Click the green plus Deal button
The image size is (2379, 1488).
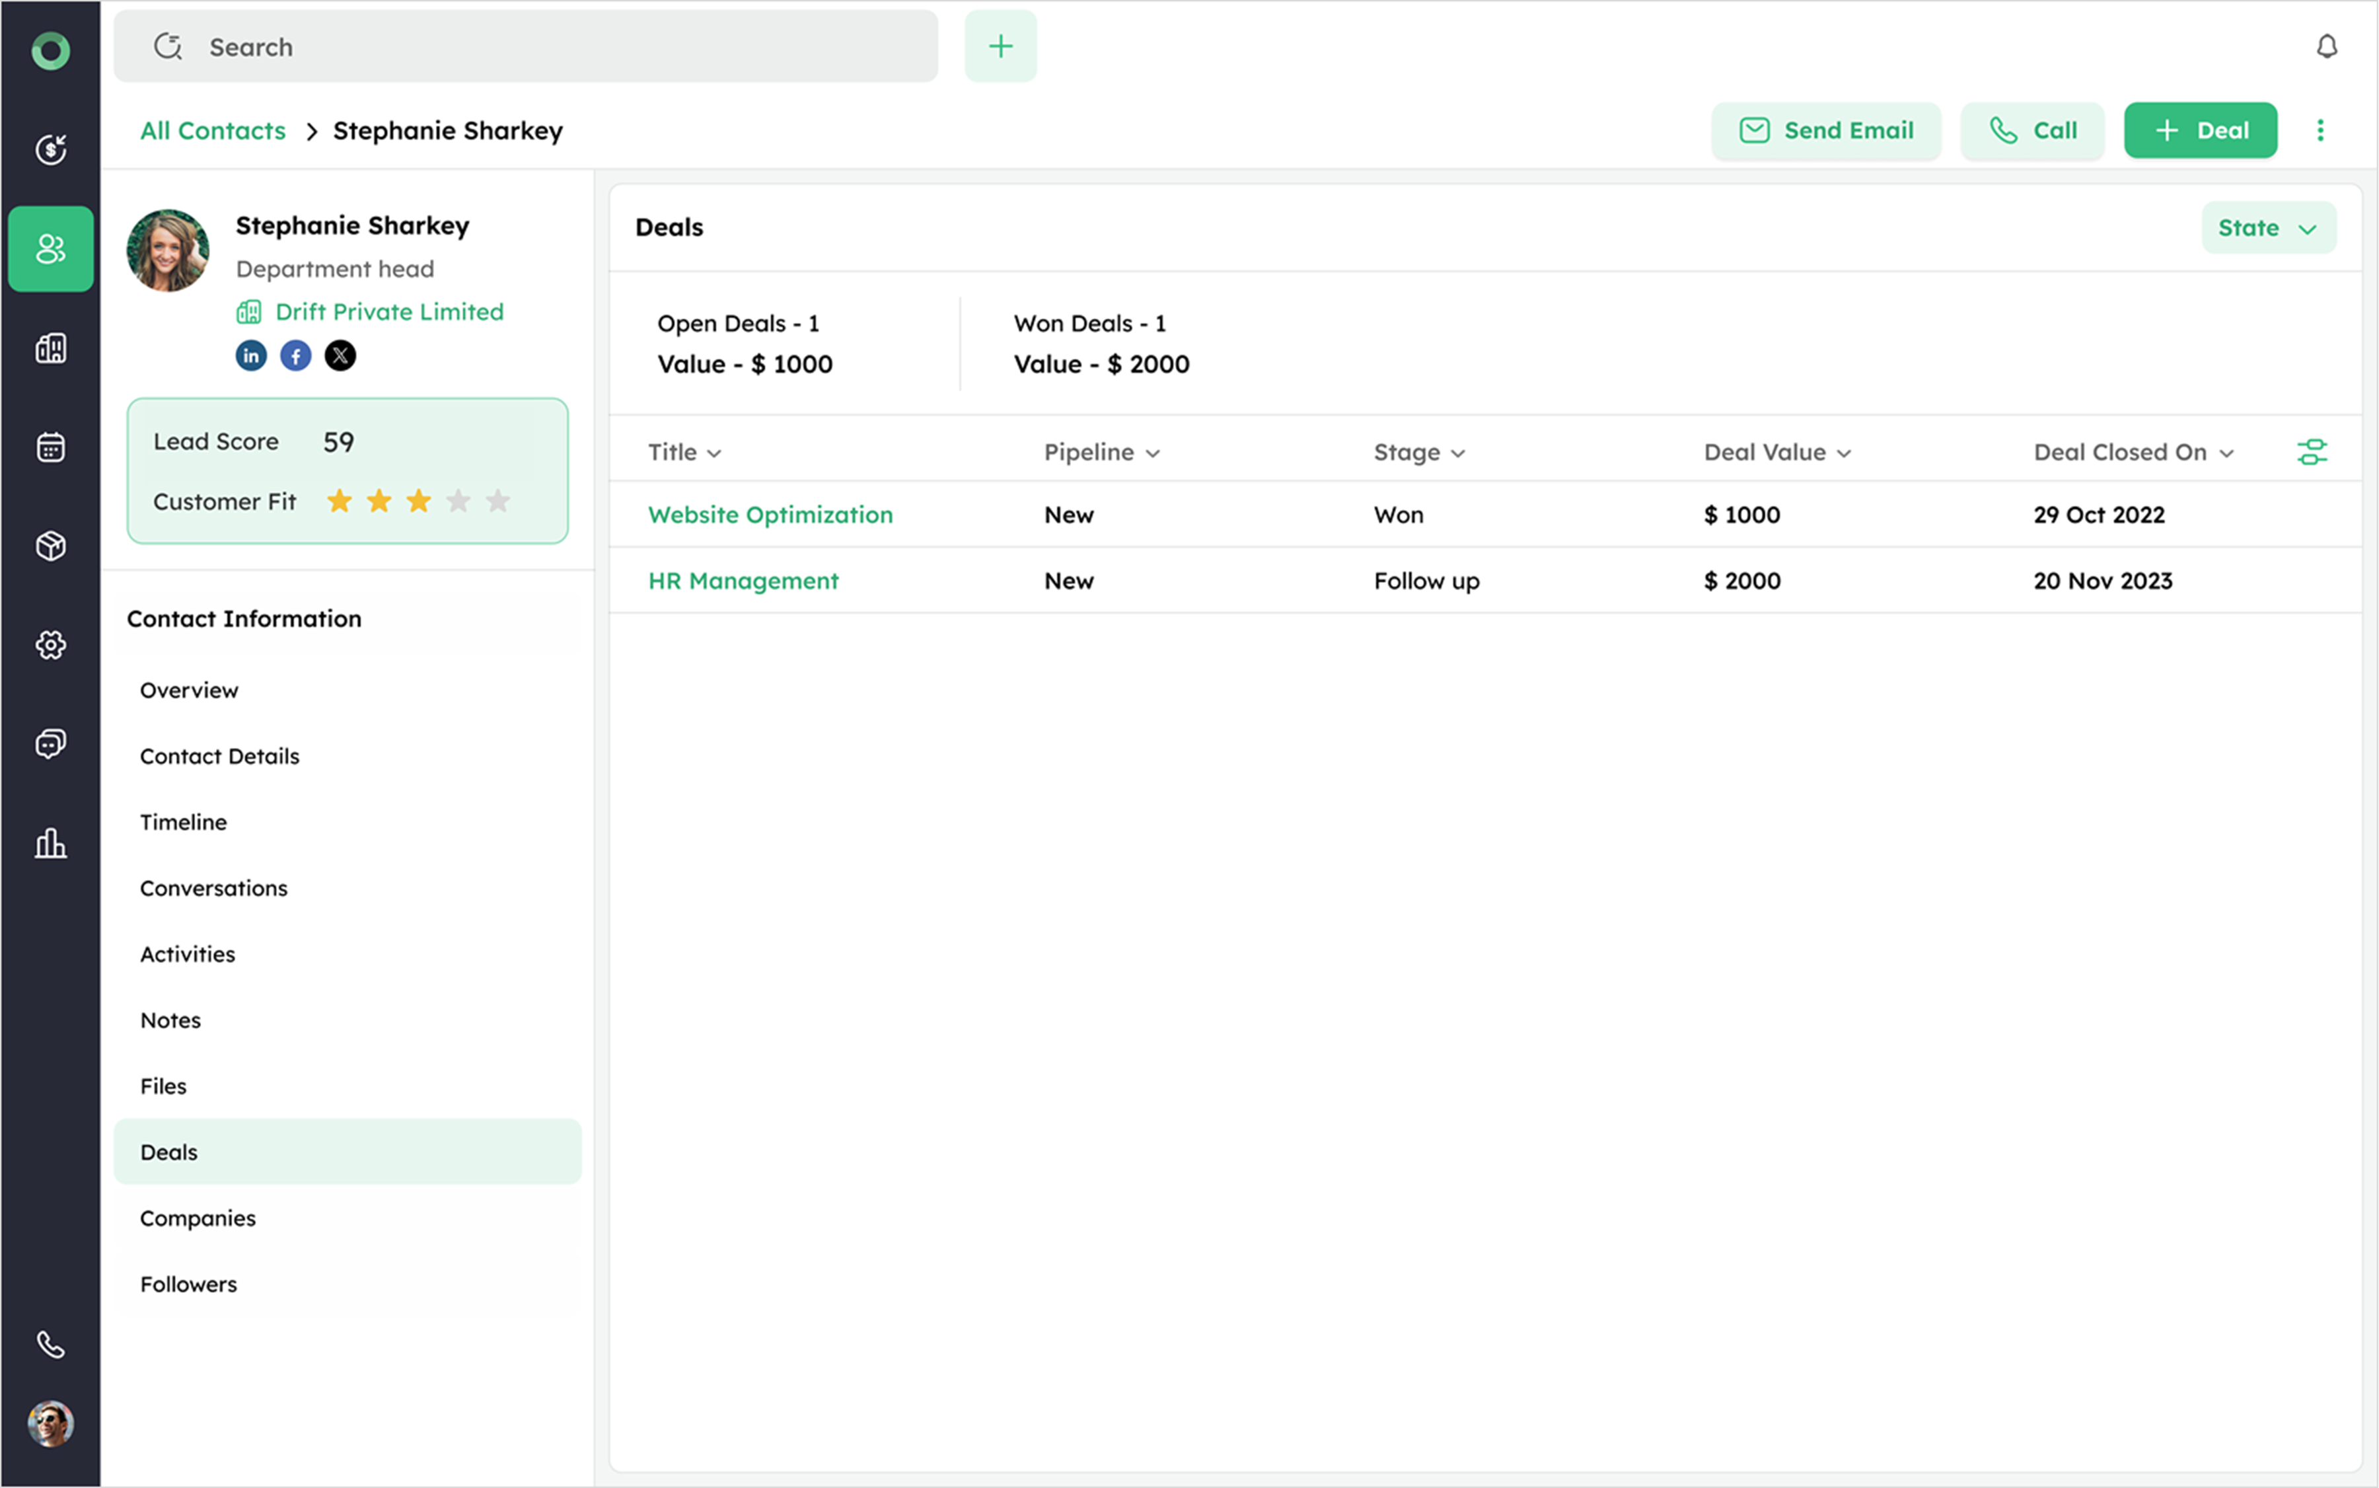tap(2200, 130)
